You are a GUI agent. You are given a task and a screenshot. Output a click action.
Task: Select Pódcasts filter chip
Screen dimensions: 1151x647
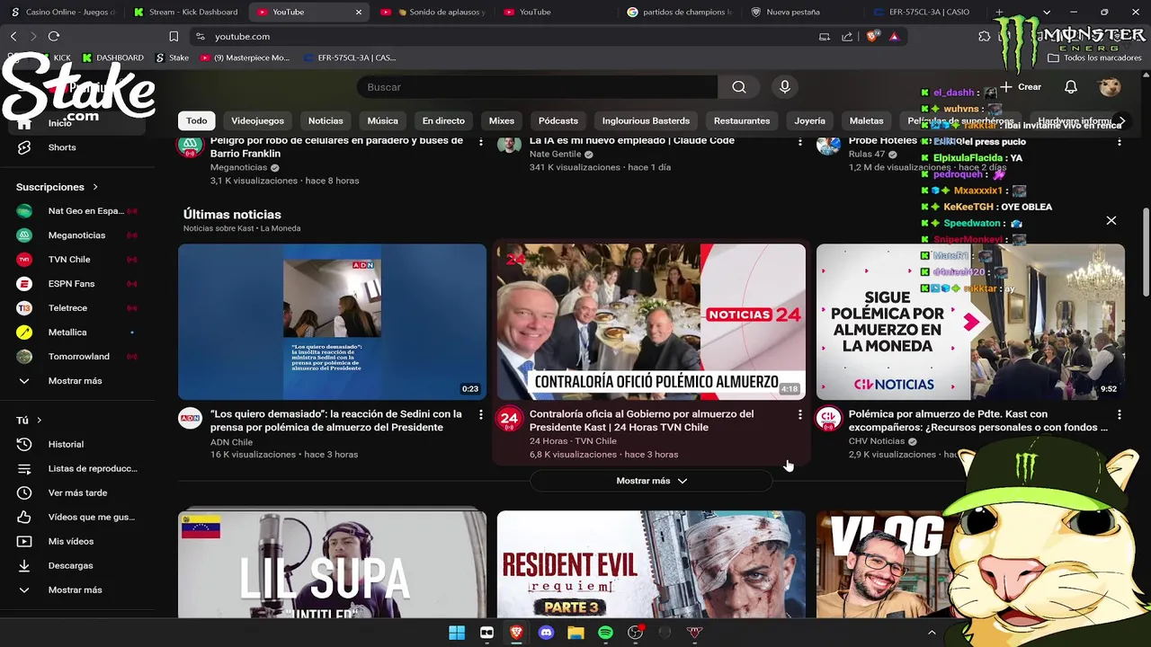coord(558,120)
